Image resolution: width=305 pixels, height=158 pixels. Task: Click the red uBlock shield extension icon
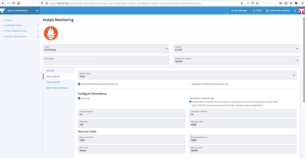point(296,3)
